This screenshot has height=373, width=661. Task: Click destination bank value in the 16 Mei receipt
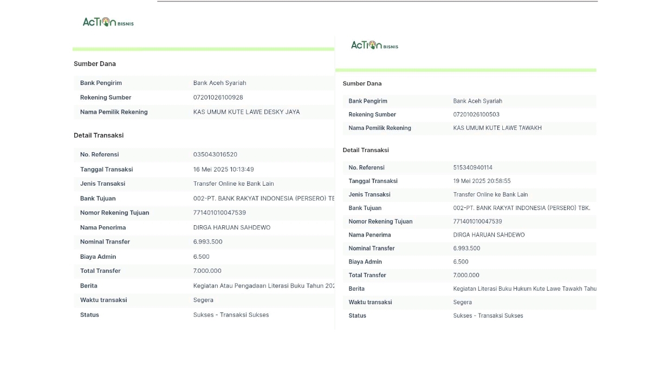(x=264, y=199)
